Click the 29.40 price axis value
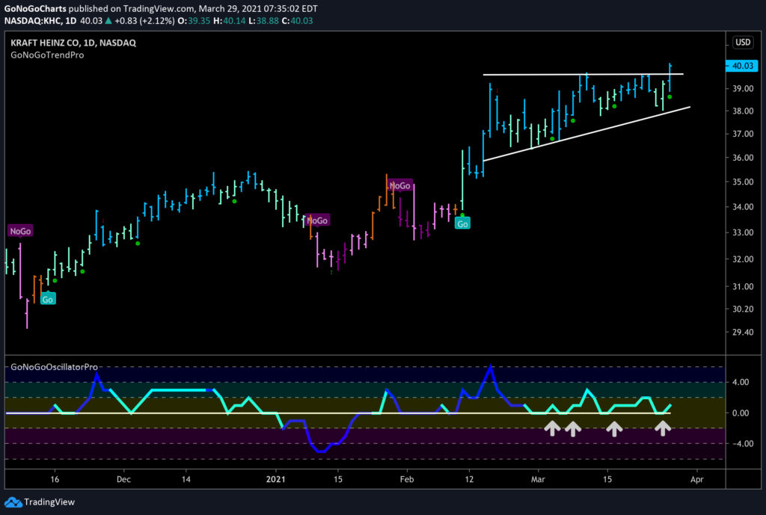 point(743,332)
